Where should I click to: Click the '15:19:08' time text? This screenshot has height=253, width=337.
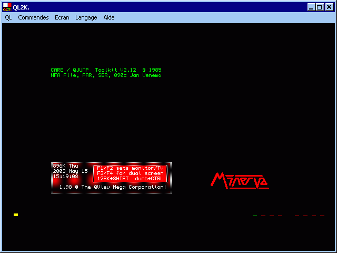[x=65, y=177]
